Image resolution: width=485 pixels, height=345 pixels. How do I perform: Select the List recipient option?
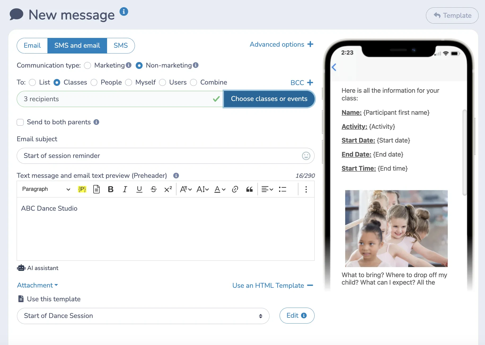pyautogui.click(x=32, y=82)
